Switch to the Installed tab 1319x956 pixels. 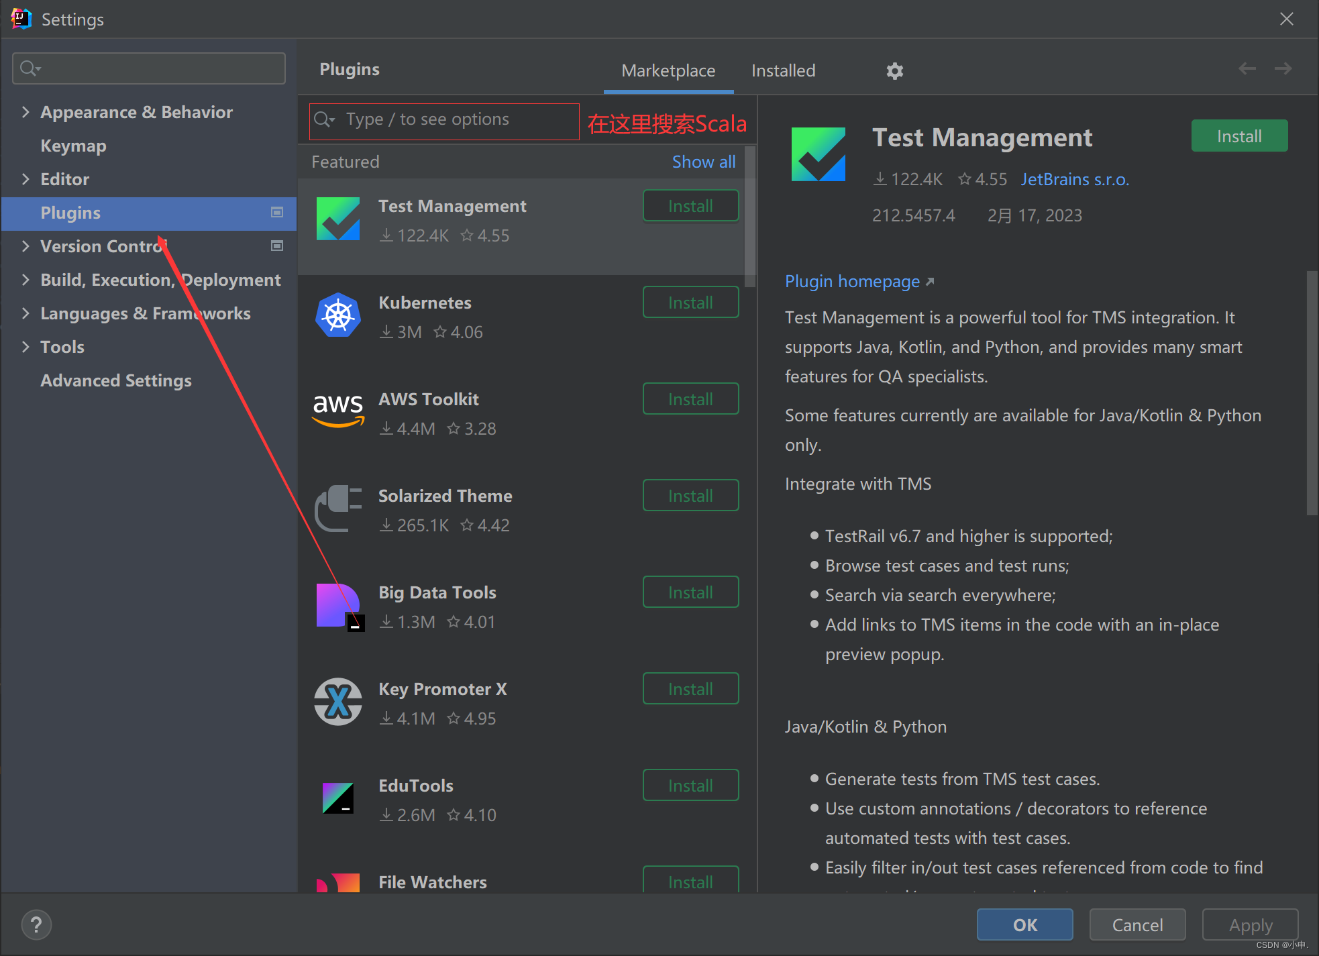click(x=783, y=70)
